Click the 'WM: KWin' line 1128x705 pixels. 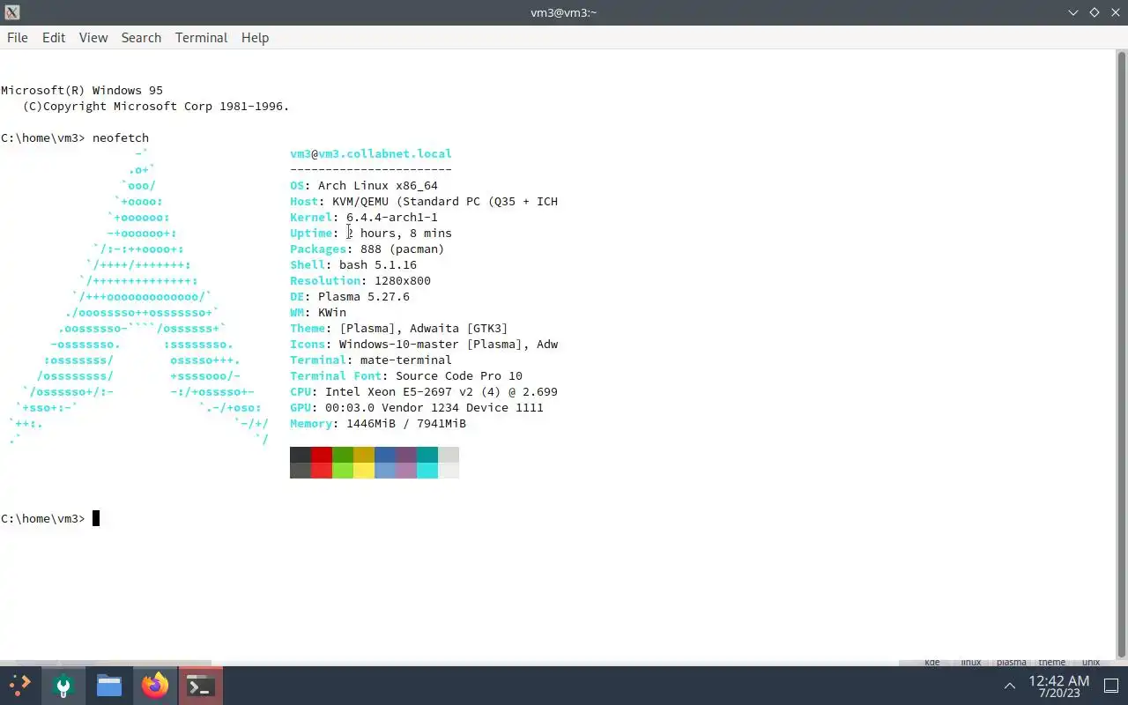(318, 312)
